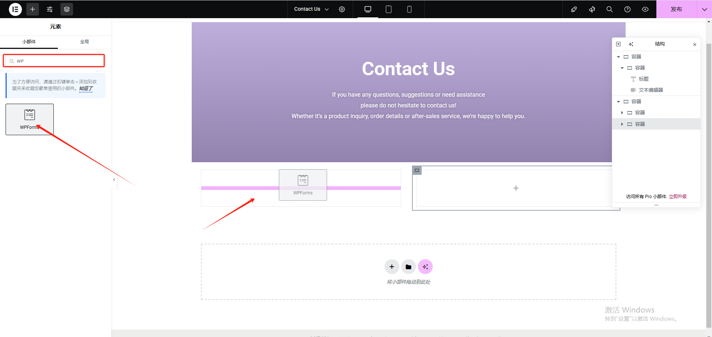Image resolution: width=712 pixels, height=337 pixels.
Task: Collapse the left panel arrow handle
Action: [114, 180]
